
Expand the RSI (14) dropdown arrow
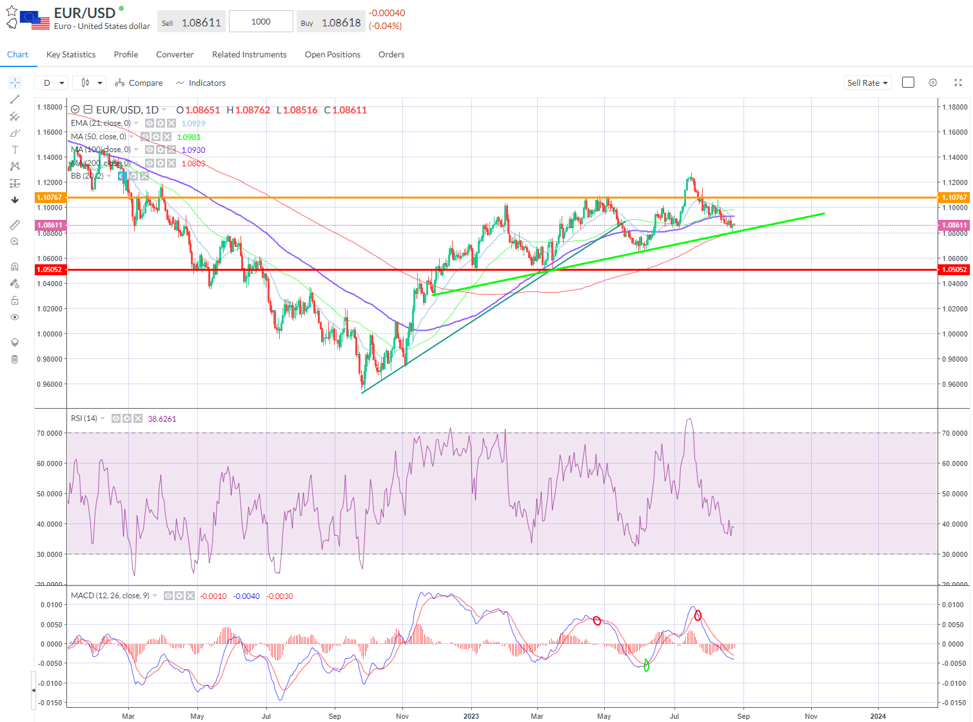pos(103,418)
